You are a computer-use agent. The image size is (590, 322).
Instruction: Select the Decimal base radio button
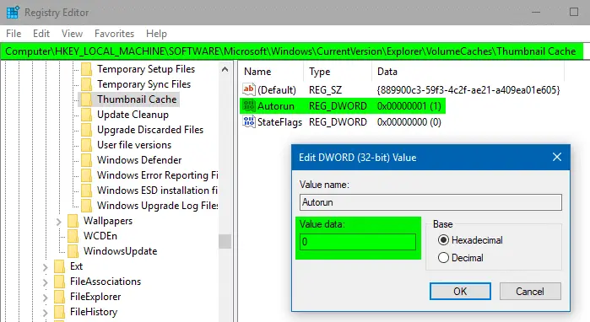click(x=444, y=257)
